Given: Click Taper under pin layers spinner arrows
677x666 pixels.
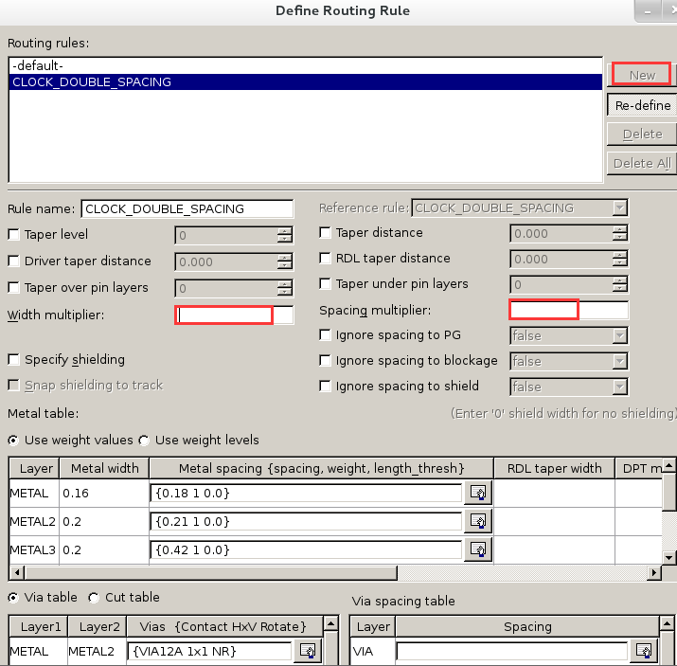Looking at the screenshot, I should coord(619,284).
